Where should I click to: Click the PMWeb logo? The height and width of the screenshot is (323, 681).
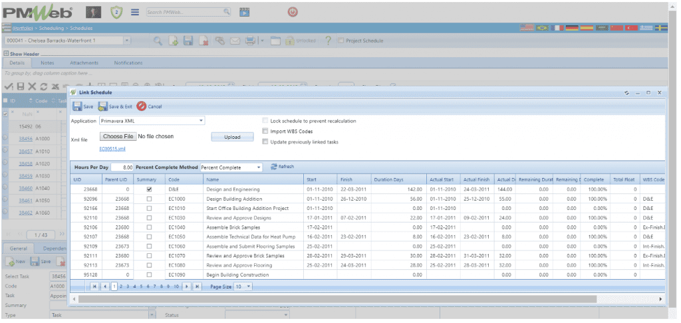tap(38, 12)
